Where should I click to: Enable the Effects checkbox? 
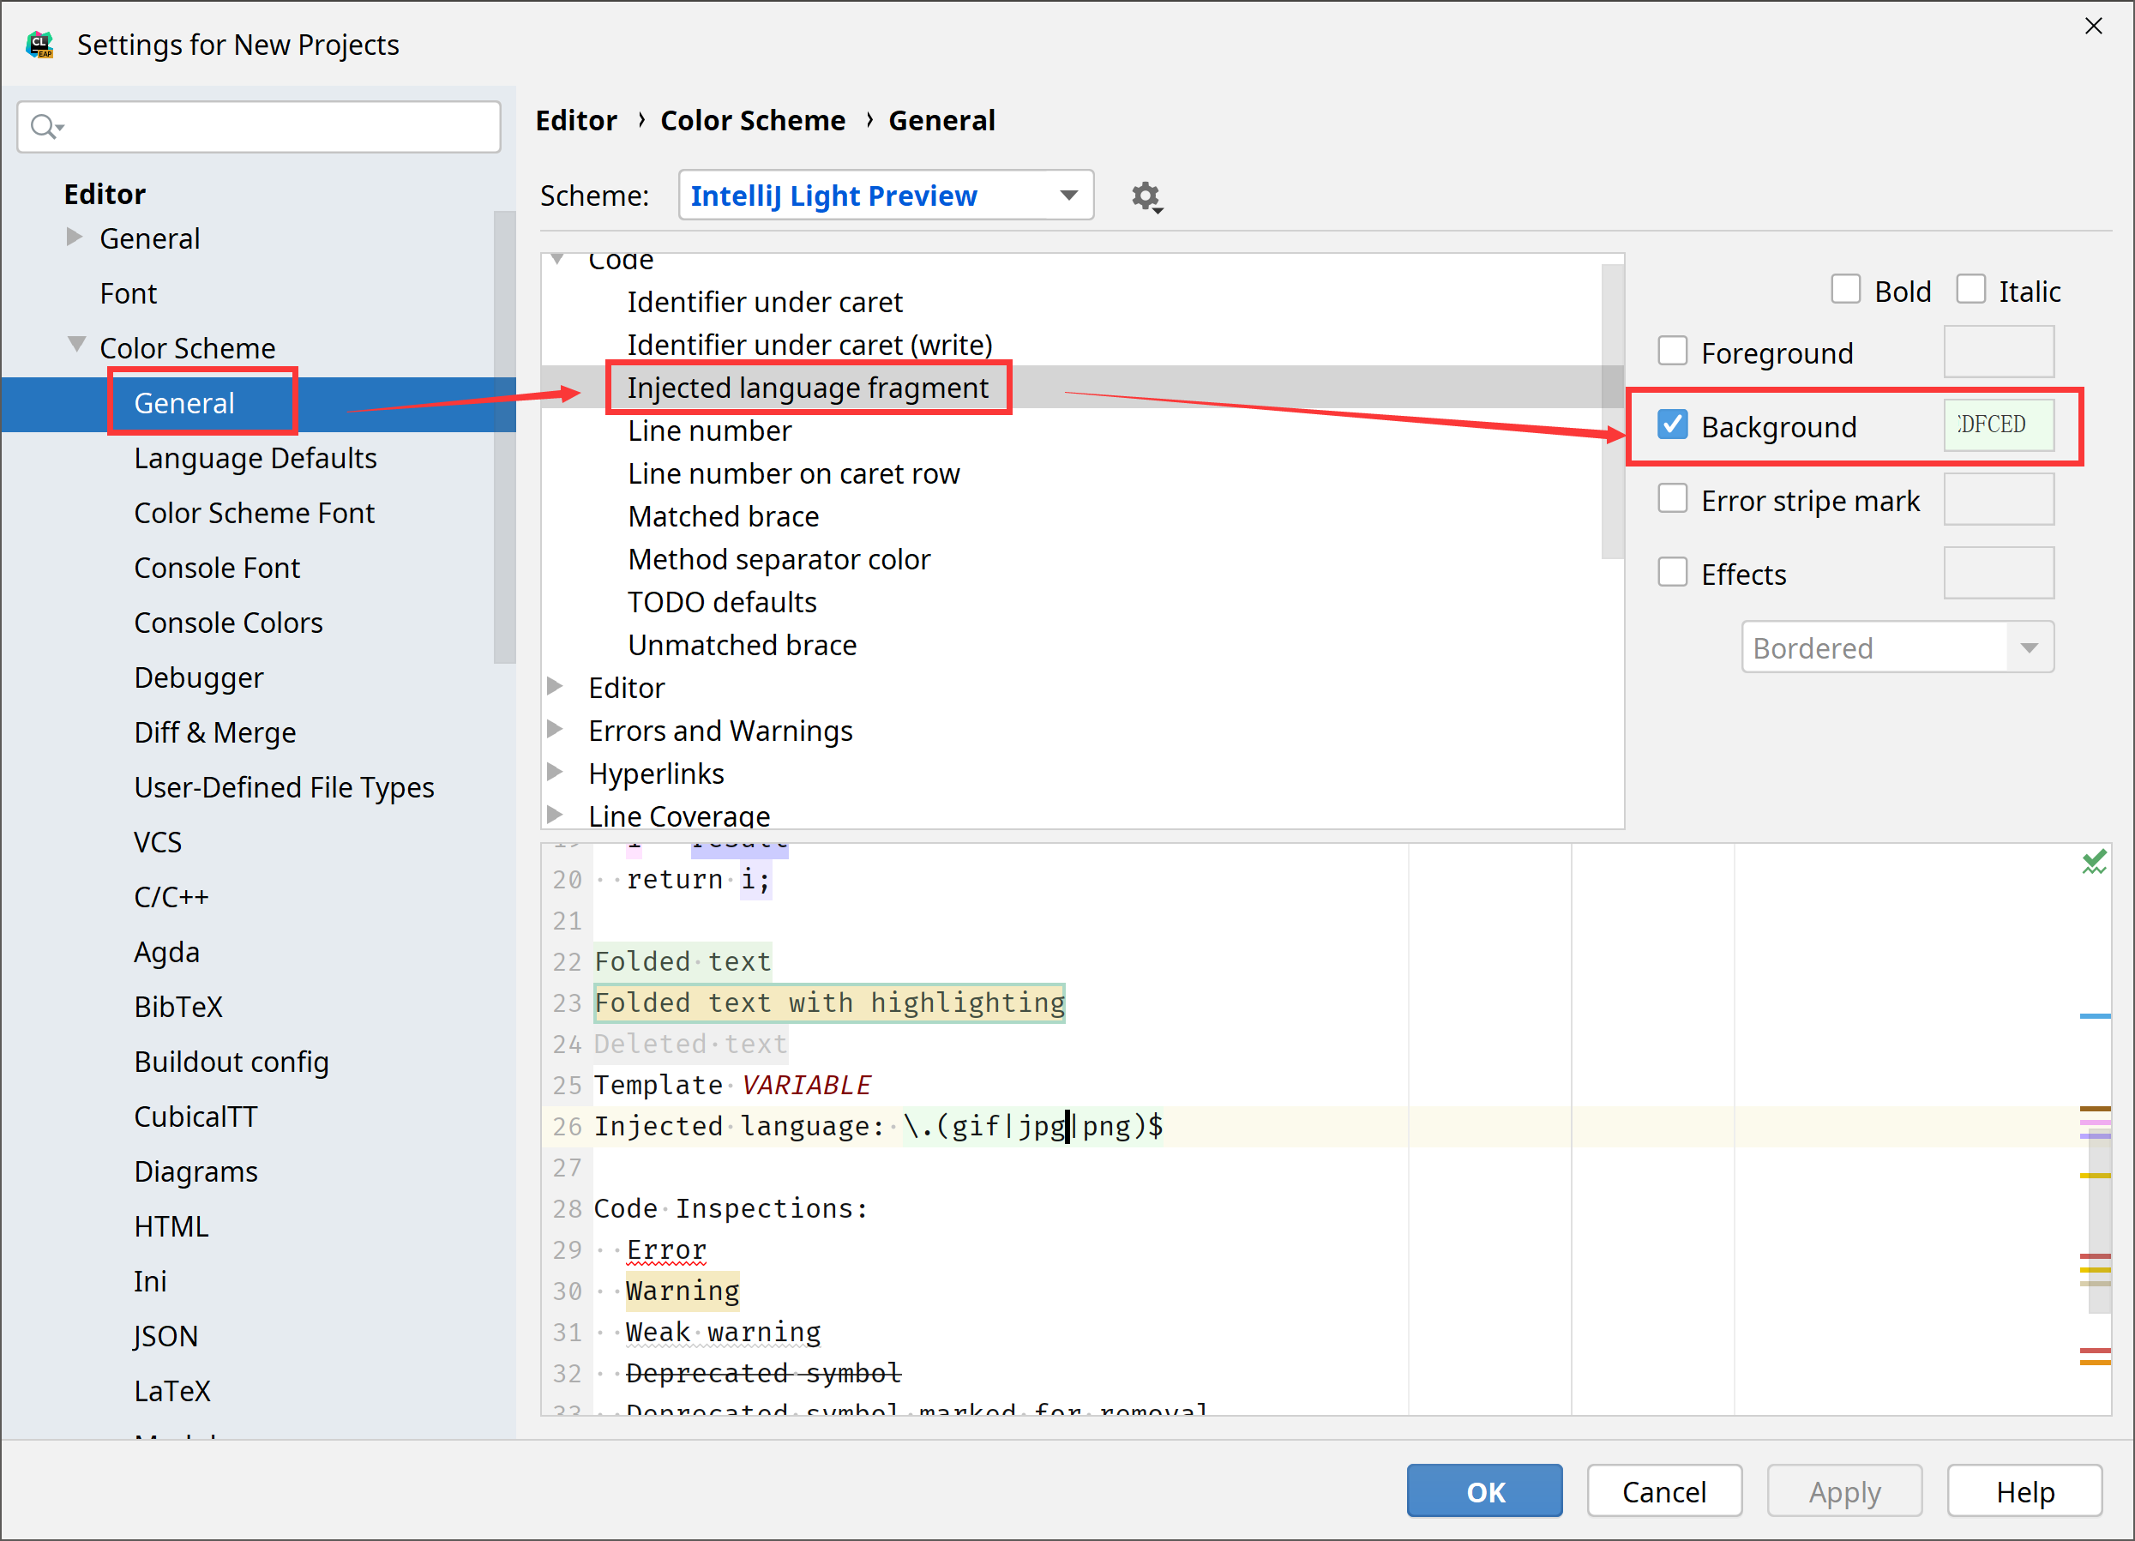1672,571
